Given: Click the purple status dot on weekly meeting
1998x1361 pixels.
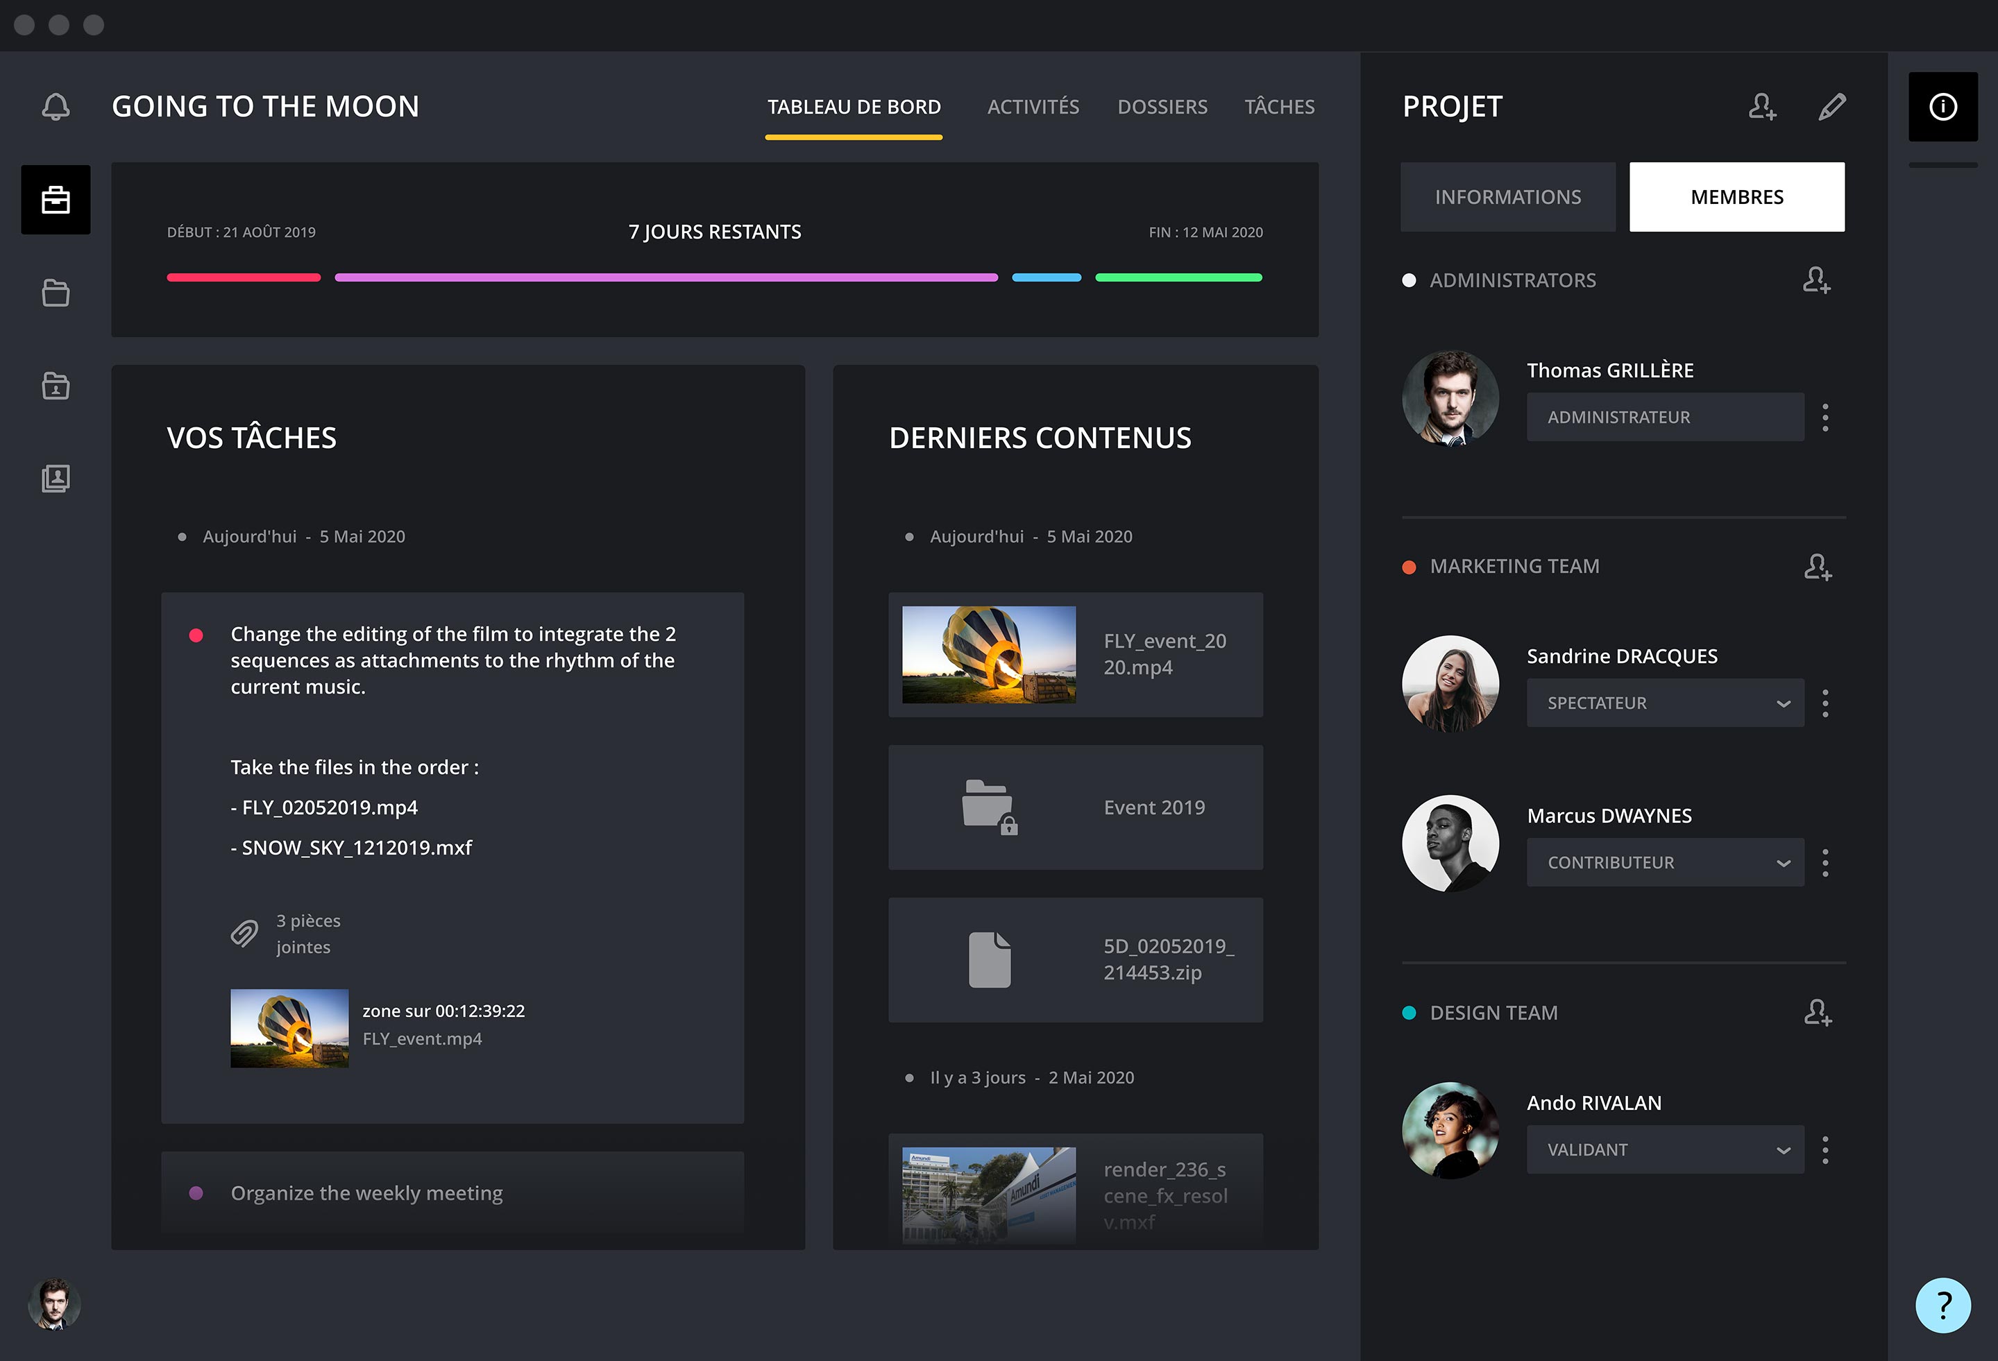Looking at the screenshot, I should tap(196, 1192).
